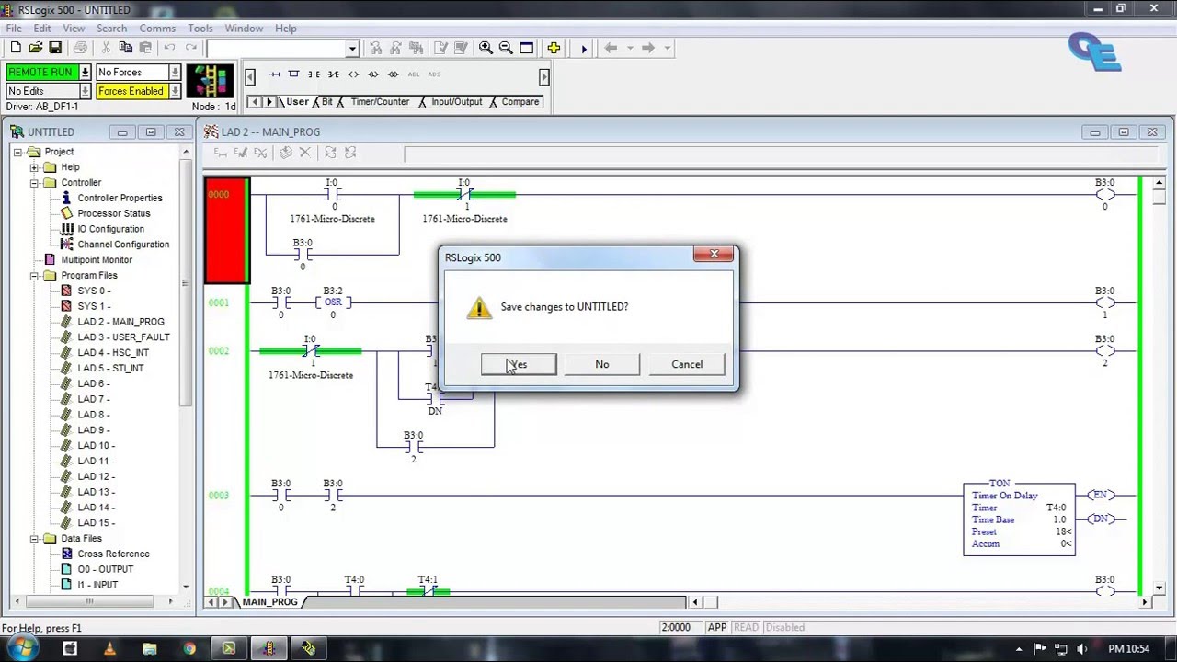Image resolution: width=1177 pixels, height=662 pixels.
Task: Open Controller Properties in project tree
Action: click(120, 198)
